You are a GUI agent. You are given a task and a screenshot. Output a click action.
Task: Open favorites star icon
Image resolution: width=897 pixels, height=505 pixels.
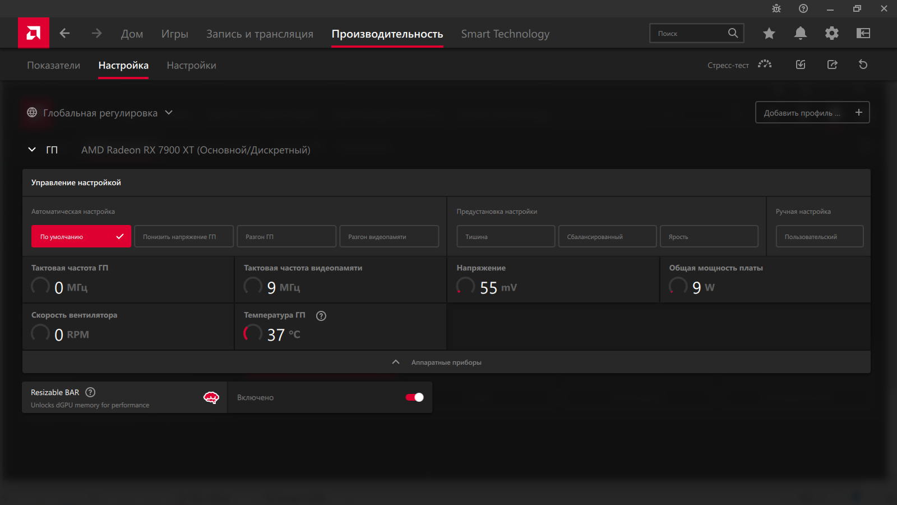(x=769, y=34)
